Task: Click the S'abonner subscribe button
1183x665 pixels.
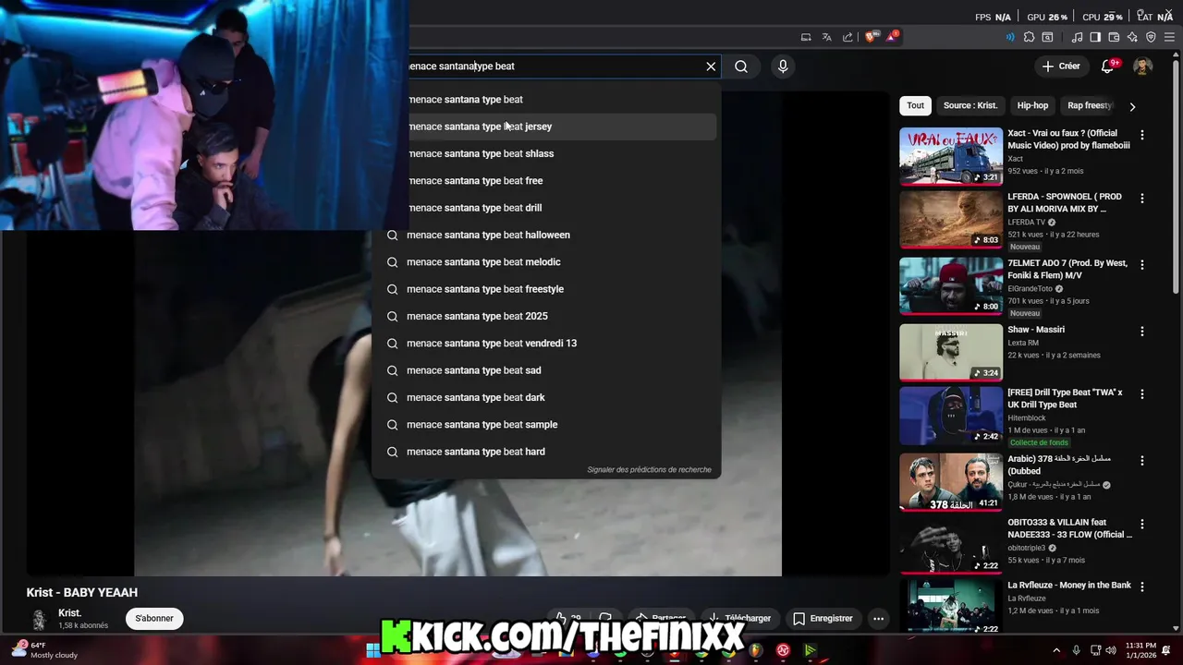Action: [154, 619]
